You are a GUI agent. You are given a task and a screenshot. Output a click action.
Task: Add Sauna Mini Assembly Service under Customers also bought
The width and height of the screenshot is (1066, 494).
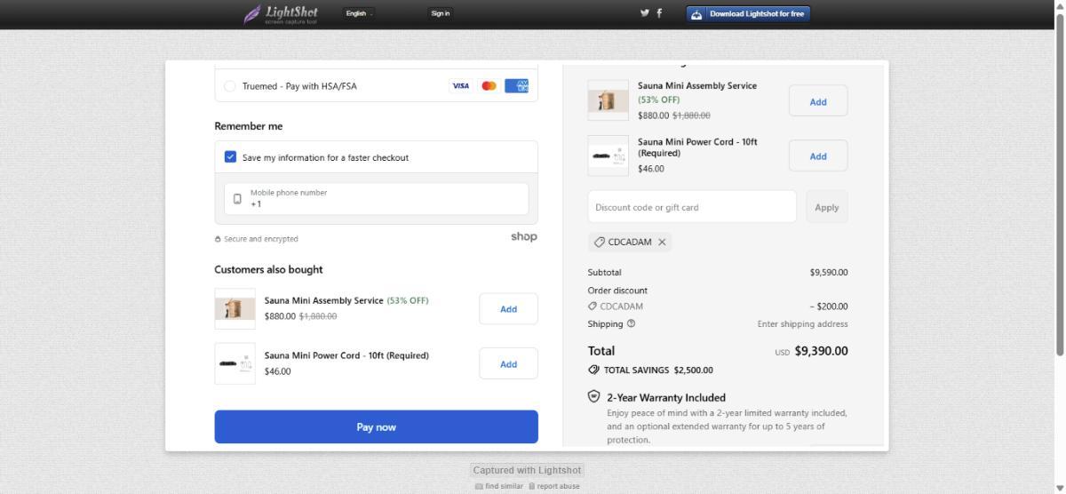(508, 309)
